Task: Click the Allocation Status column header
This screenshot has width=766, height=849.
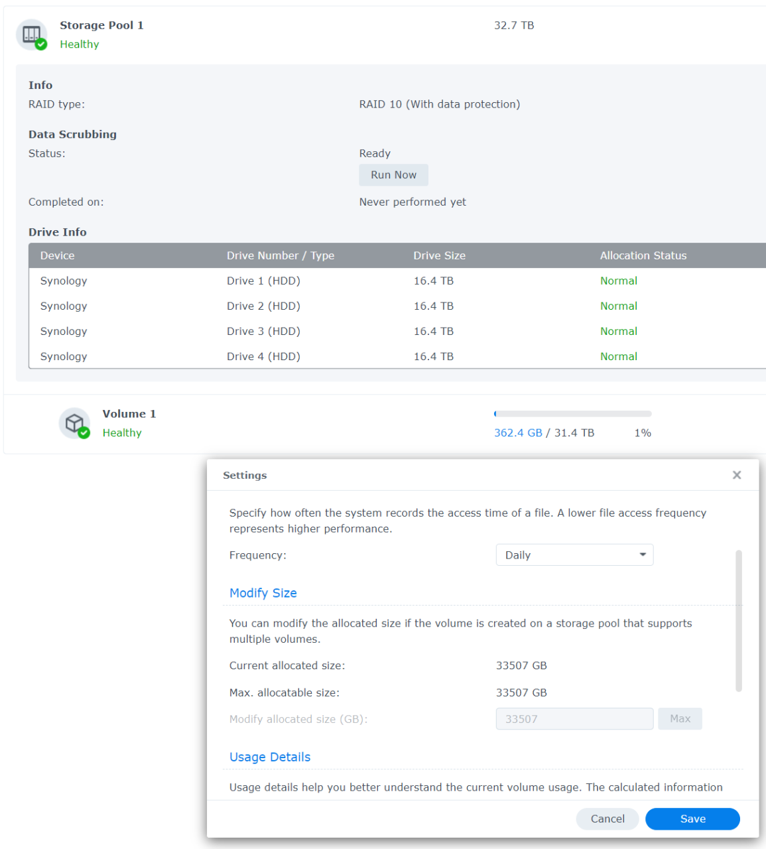Action: coord(643,256)
